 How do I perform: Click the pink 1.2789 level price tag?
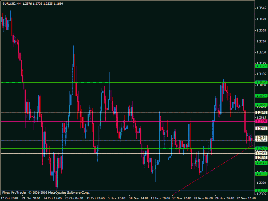tap(261, 121)
